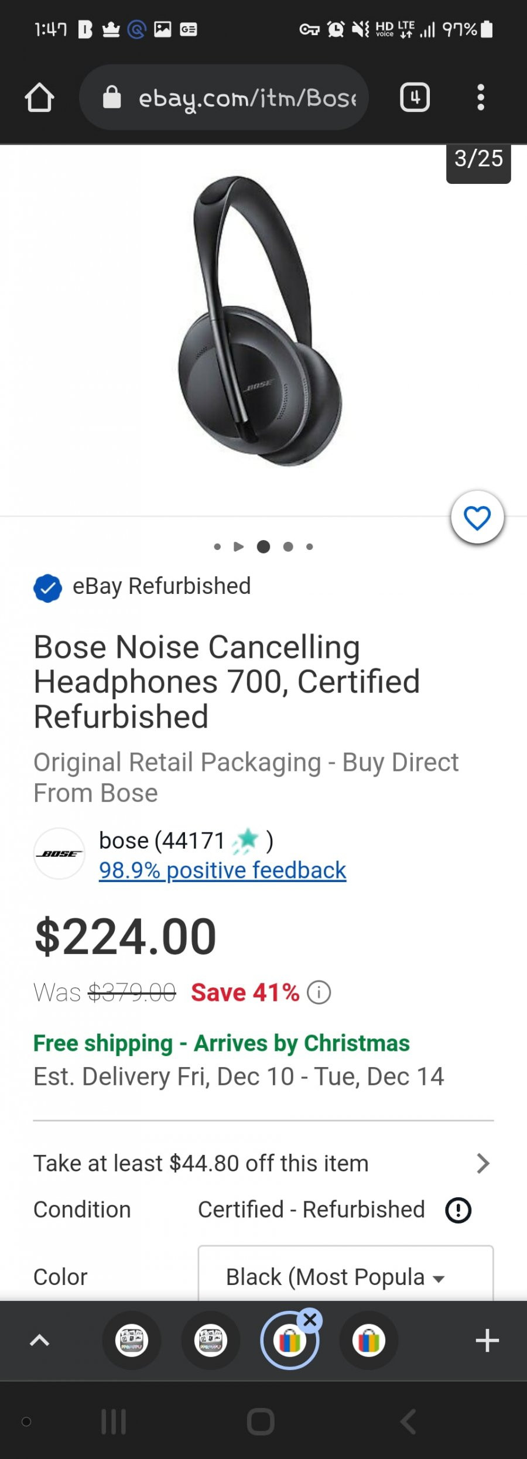The image size is (527, 1459).
Task: Expand the Take at least $44.80 off offer
Action: 263,1163
